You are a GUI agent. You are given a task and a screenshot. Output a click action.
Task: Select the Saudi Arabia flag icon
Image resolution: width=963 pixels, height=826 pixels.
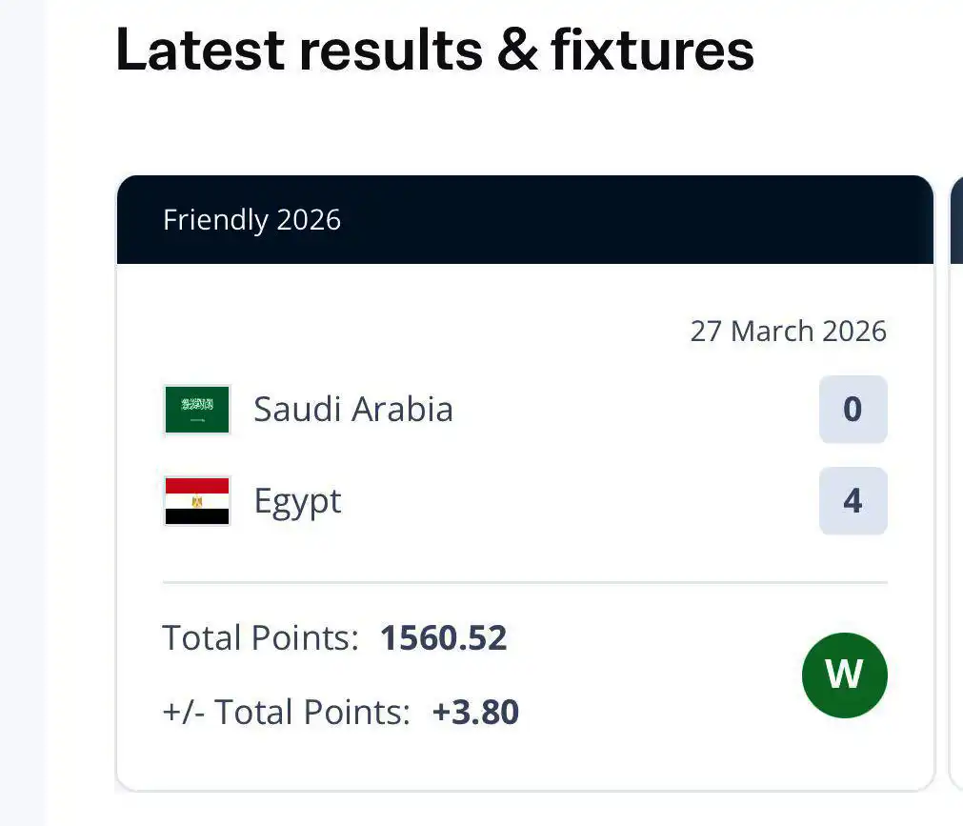[196, 409]
